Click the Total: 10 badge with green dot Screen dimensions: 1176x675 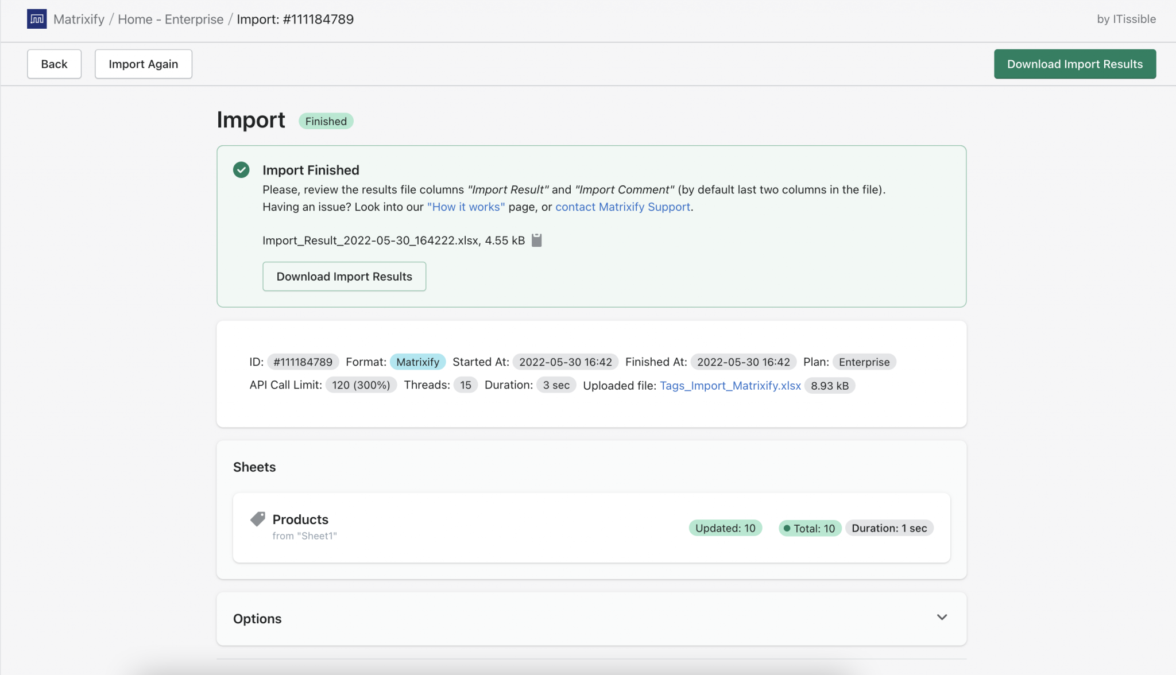click(x=809, y=527)
